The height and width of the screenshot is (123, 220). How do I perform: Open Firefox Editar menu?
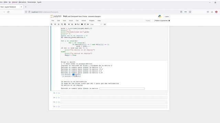click(x=5, y=2)
